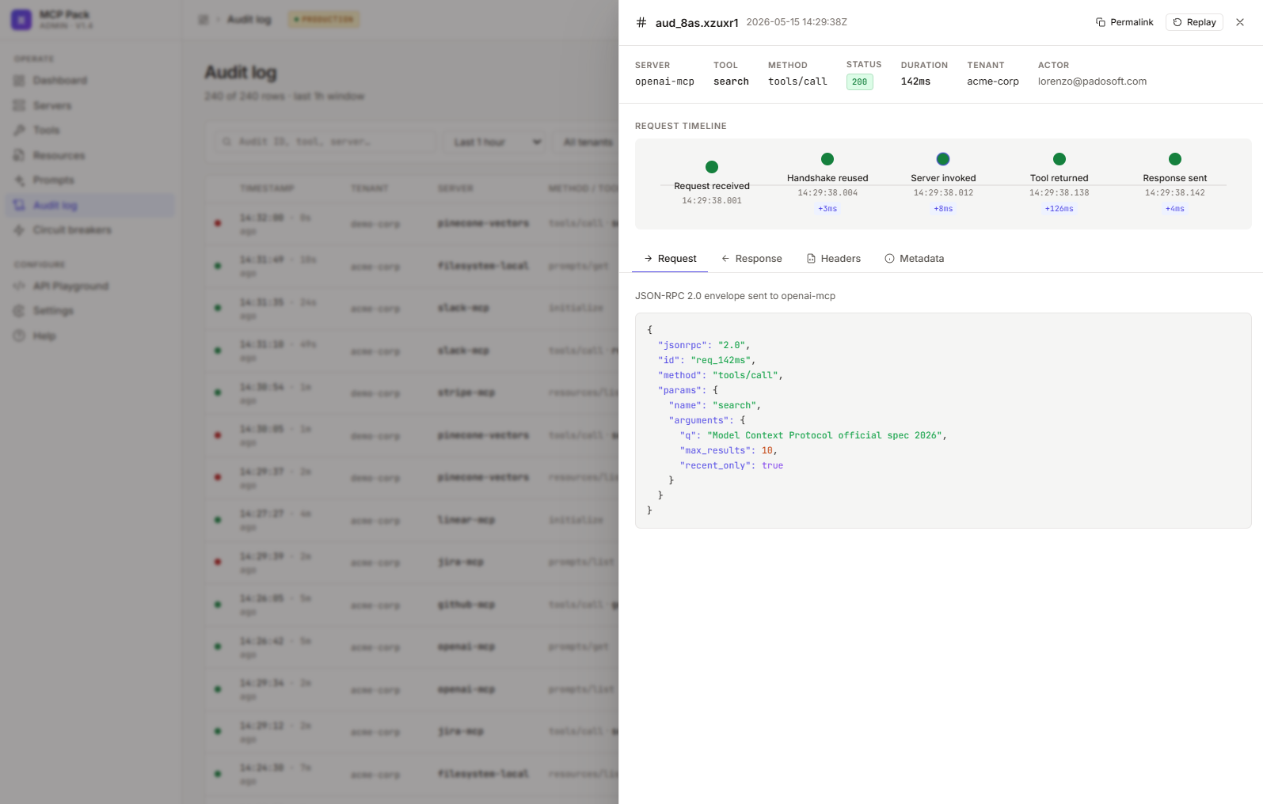Click the +126ms delta label

pyautogui.click(x=1059, y=209)
